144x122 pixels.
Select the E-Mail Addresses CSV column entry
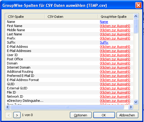point(19,51)
